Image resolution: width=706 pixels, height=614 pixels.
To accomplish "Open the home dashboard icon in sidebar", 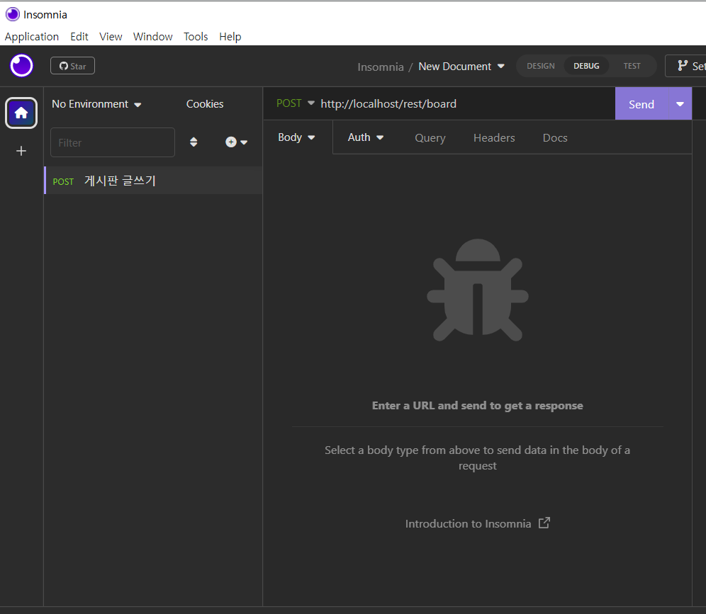I will (21, 113).
